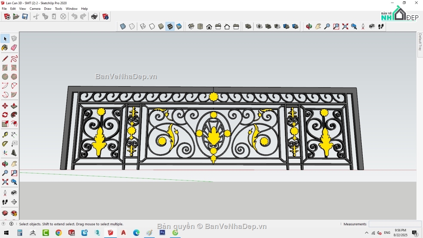This screenshot has height=238, width=423.
Task: Select the Rotate tool
Action: (x=5, y=115)
